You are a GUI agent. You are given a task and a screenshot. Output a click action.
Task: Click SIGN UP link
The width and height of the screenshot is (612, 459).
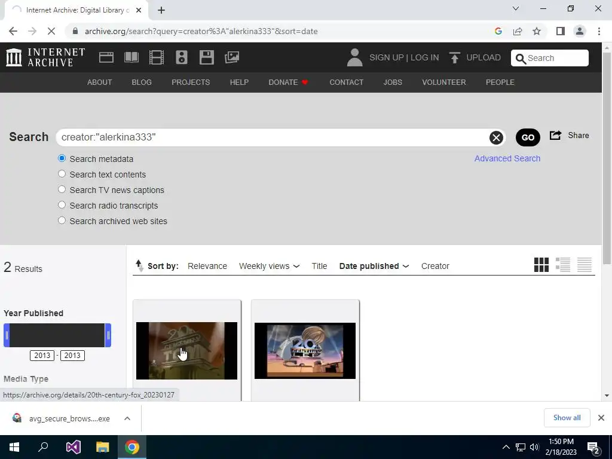click(387, 58)
